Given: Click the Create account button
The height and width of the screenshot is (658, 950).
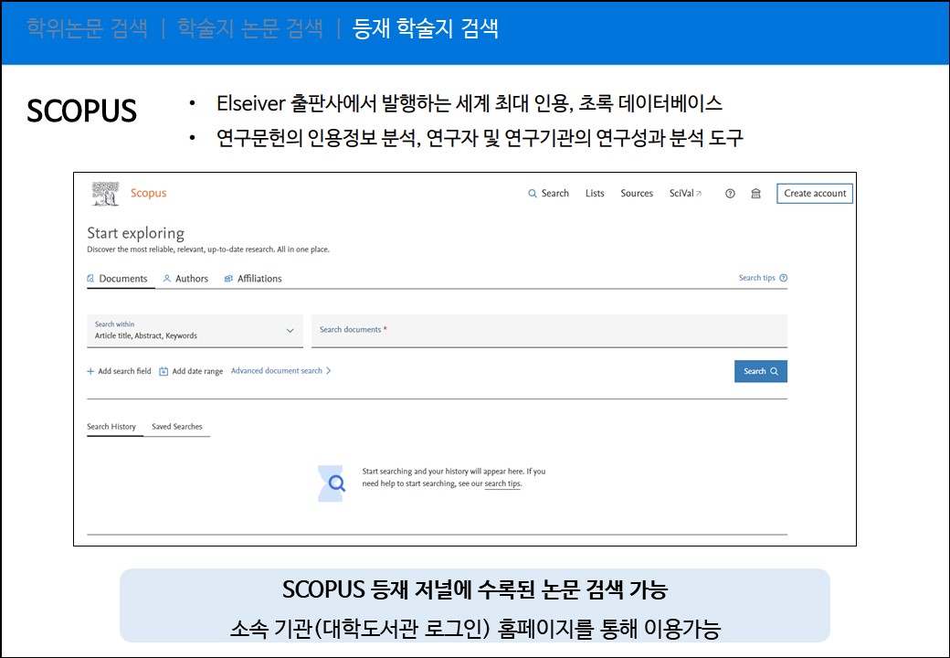Looking at the screenshot, I should tap(815, 193).
